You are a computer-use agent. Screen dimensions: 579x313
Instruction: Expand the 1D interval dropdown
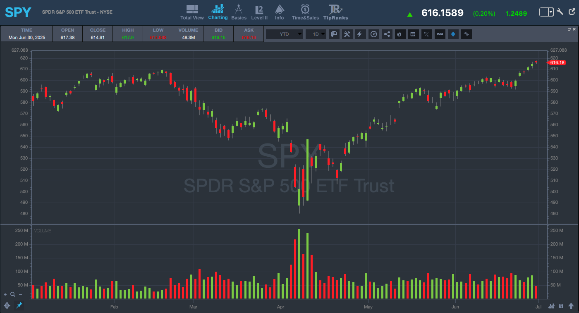316,34
